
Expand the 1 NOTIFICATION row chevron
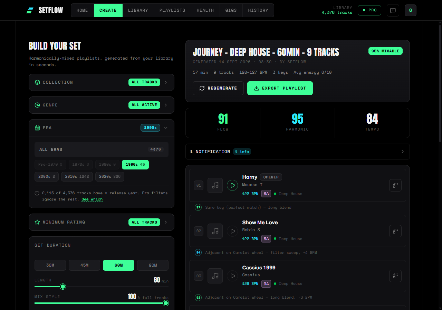(402, 152)
